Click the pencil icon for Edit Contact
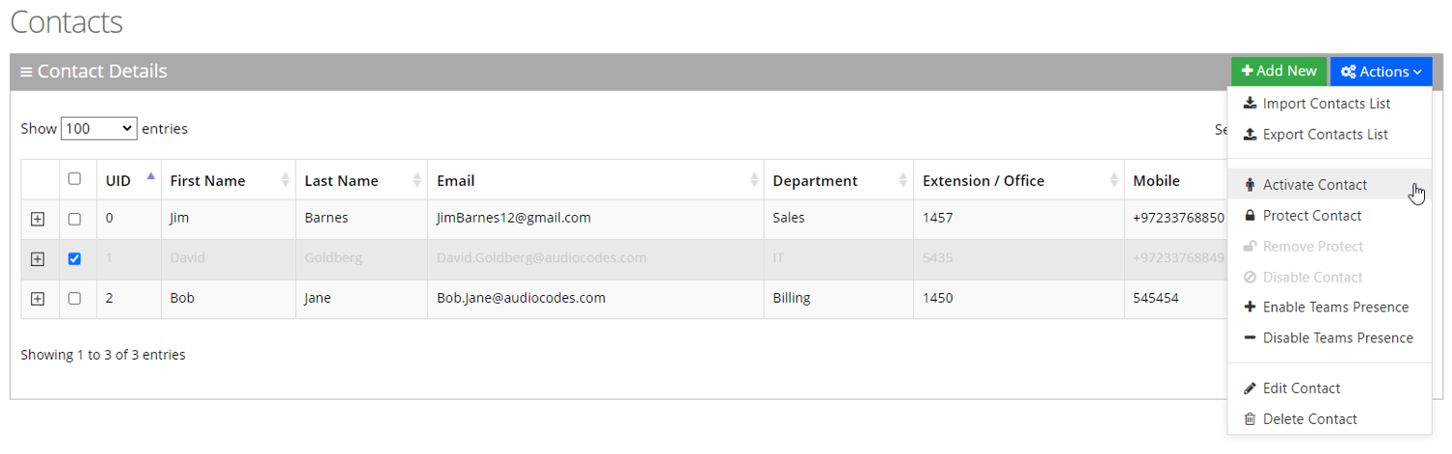 [1250, 387]
